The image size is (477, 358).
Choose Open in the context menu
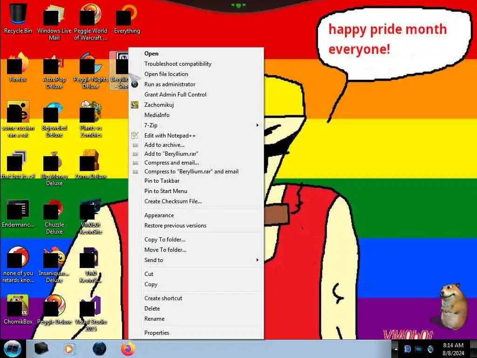coord(196,54)
